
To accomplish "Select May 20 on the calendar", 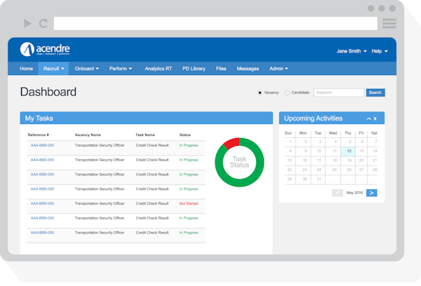I will pos(361,160).
